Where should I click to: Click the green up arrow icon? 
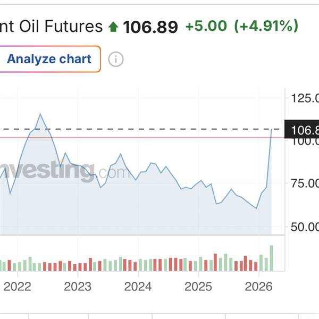click(113, 27)
